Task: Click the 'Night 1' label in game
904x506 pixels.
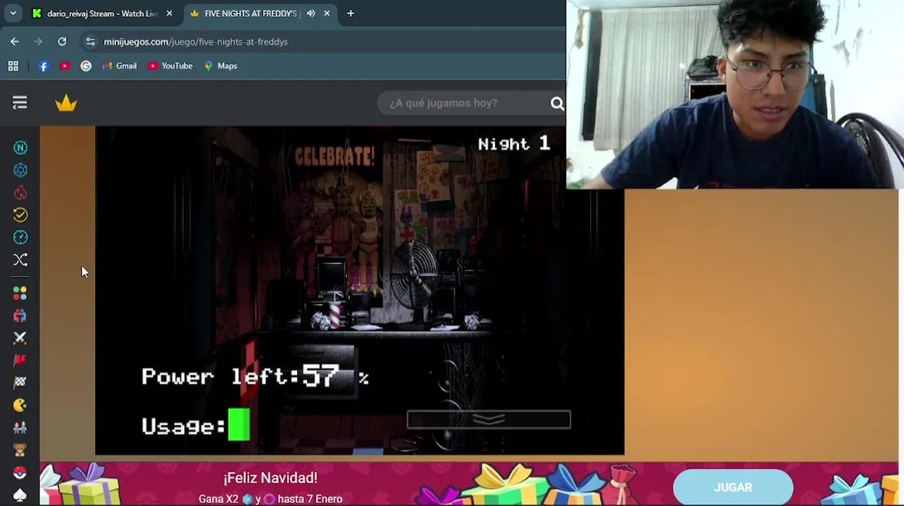Action: 513,143
